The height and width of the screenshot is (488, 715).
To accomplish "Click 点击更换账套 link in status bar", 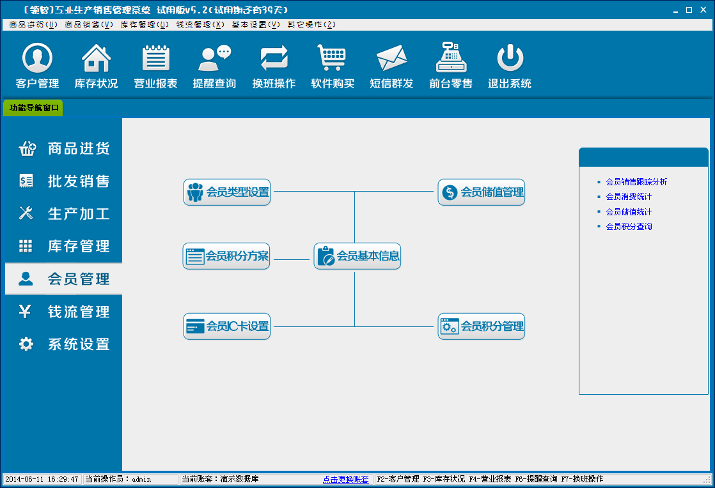I will tap(345, 479).
